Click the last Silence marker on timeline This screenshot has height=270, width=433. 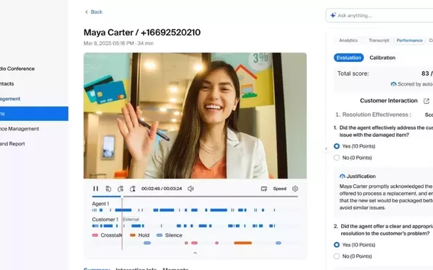pos(279,243)
